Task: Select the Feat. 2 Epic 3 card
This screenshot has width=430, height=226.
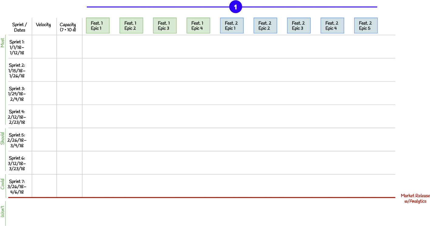Action: (299, 25)
